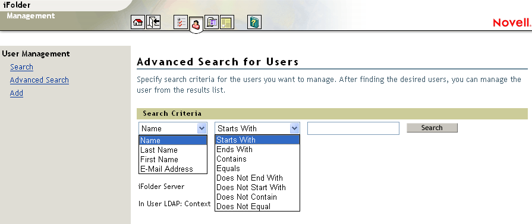
Task: Click the Search button
Action: click(432, 128)
